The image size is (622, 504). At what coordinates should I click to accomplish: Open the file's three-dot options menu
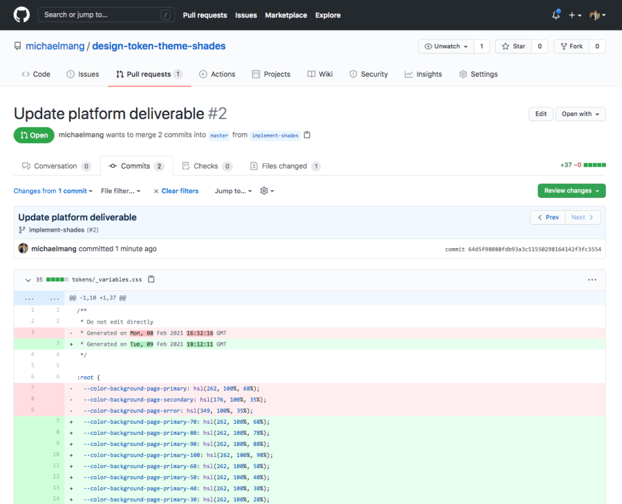tap(592, 280)
